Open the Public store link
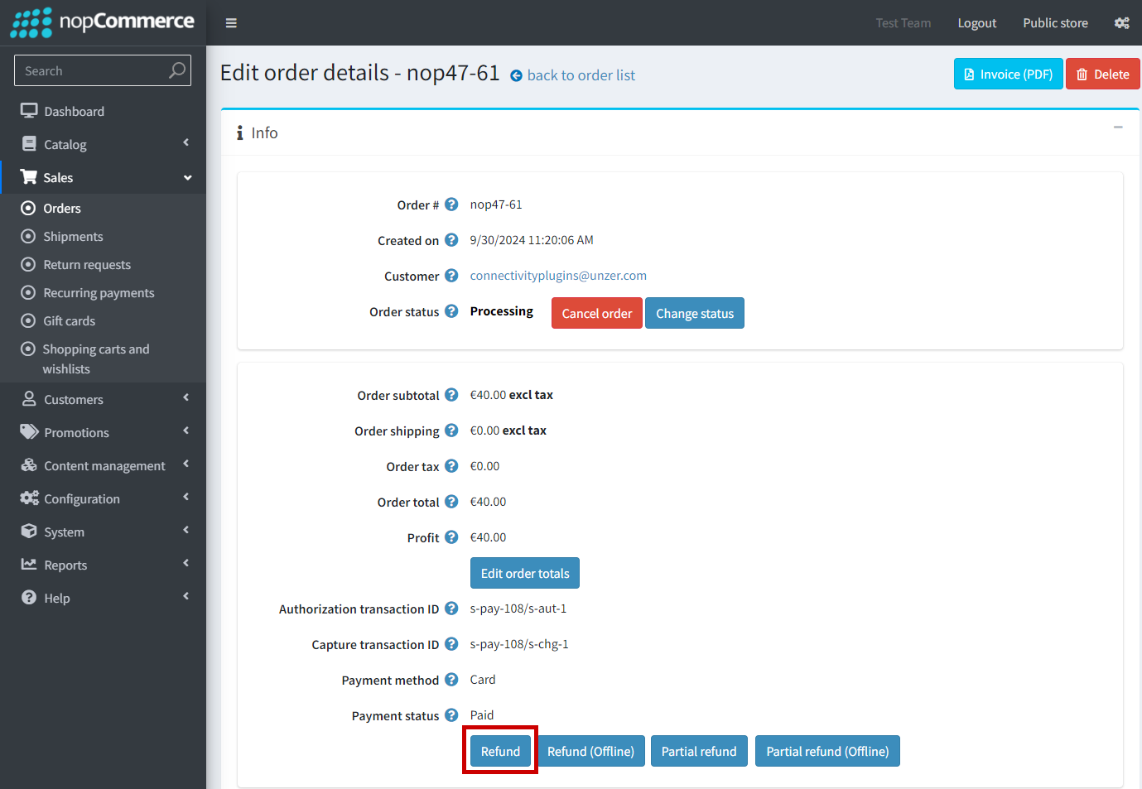 click(1055, 23)
